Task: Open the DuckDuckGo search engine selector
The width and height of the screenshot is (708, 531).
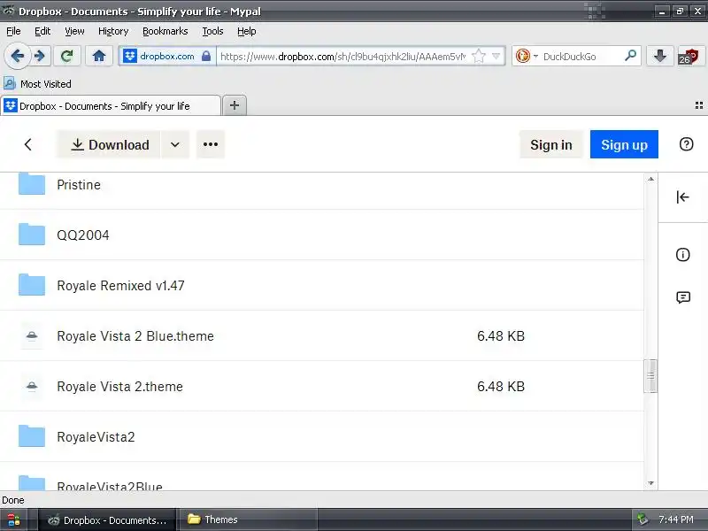Action: click(526, 57)
